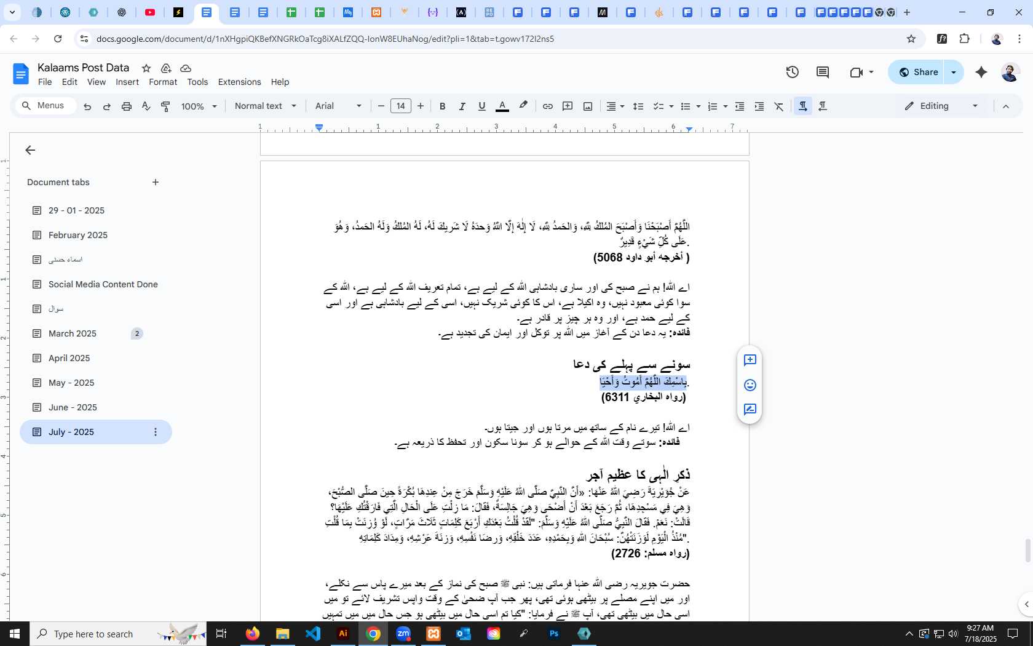The width and height of the screenshot is (1033, 646).
Task: Toggle underline formatting
Action: (x=482, y=106)
